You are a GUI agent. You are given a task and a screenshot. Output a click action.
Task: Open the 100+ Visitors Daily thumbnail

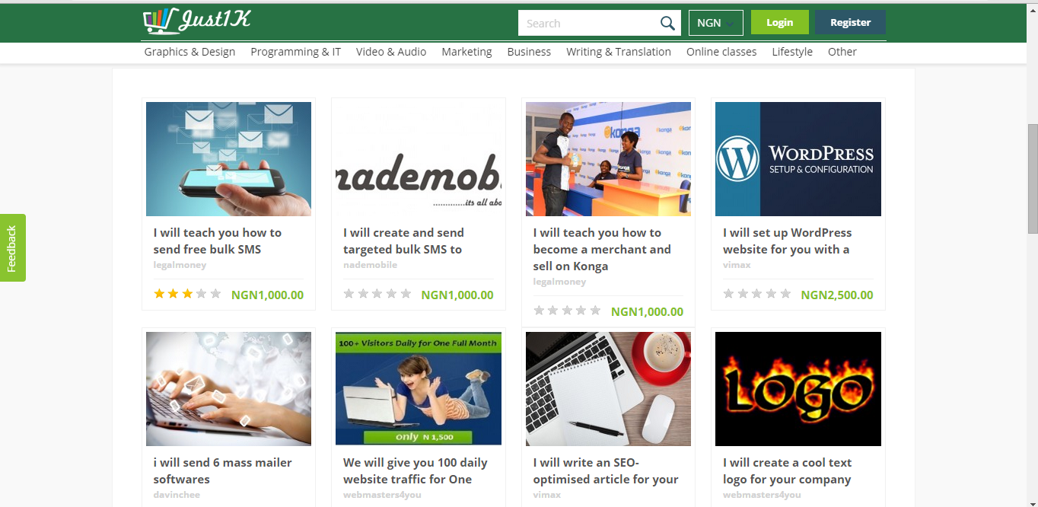click(x=419, y=389)
